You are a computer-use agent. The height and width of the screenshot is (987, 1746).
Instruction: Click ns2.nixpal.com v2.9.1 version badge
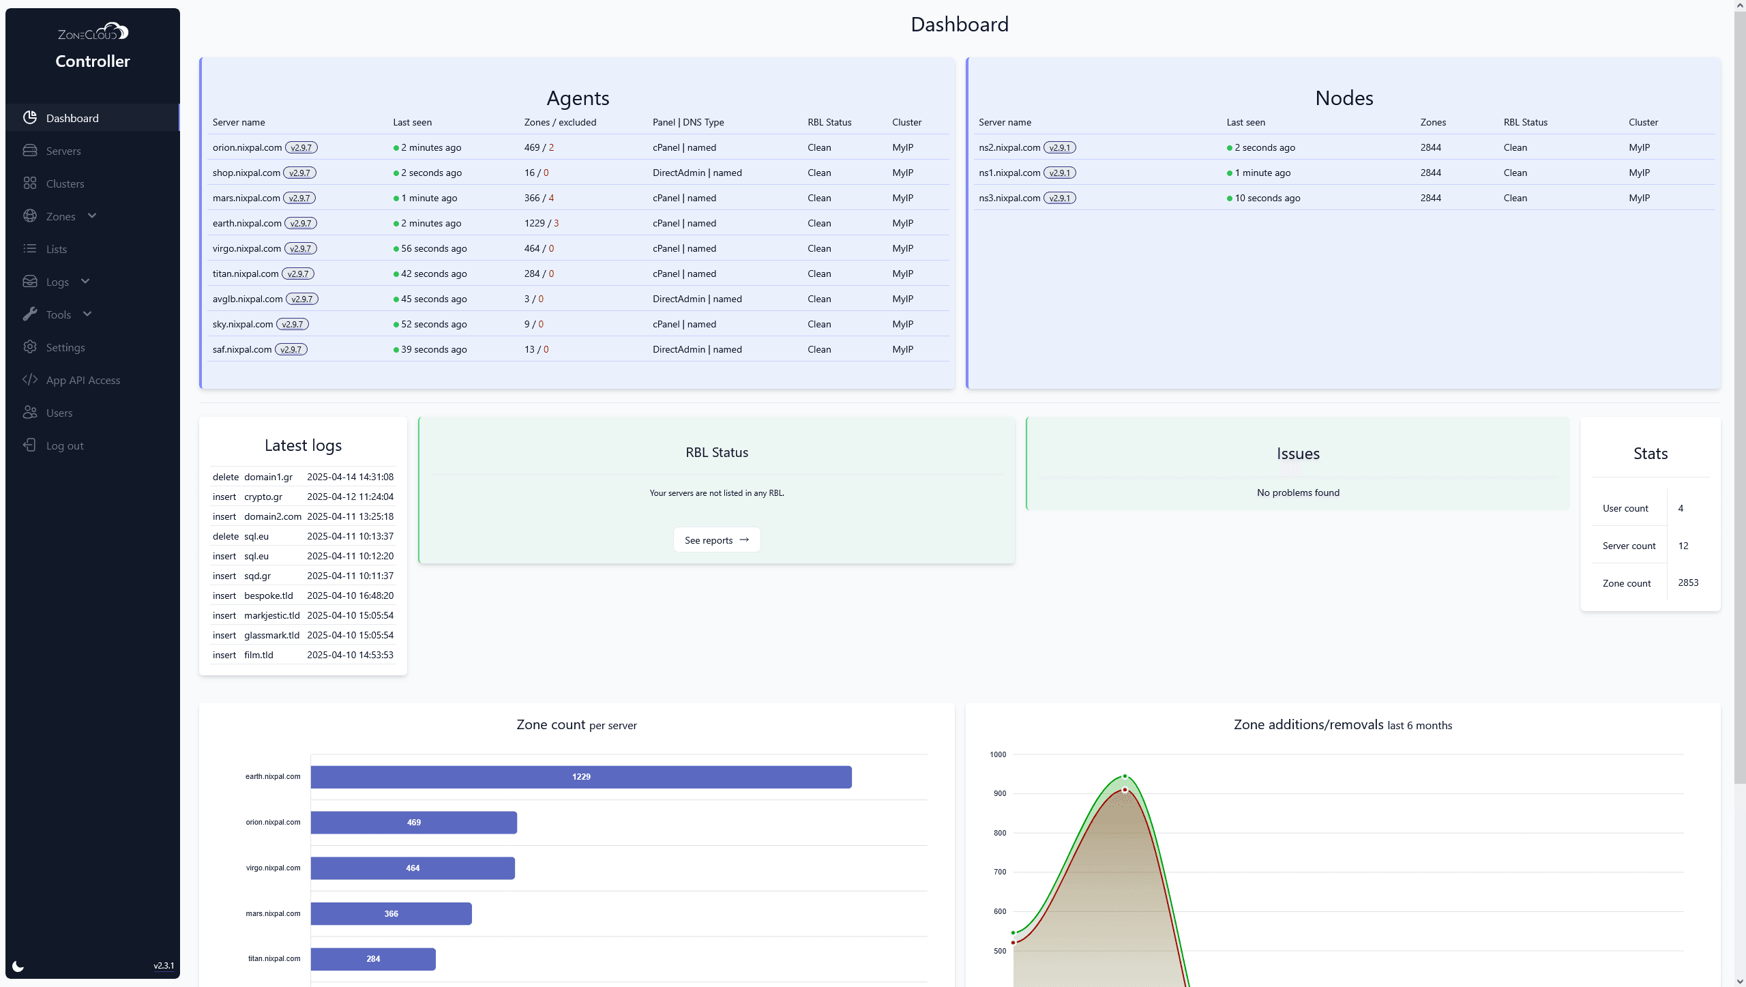(x=1059, y=147)
